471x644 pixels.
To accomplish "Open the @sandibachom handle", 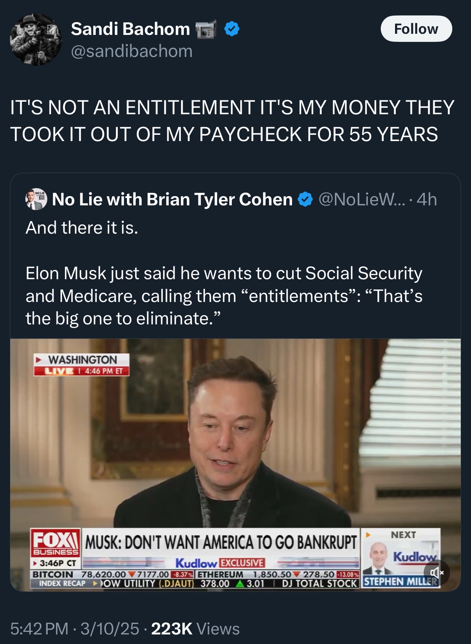I will [x=132, y=51].
